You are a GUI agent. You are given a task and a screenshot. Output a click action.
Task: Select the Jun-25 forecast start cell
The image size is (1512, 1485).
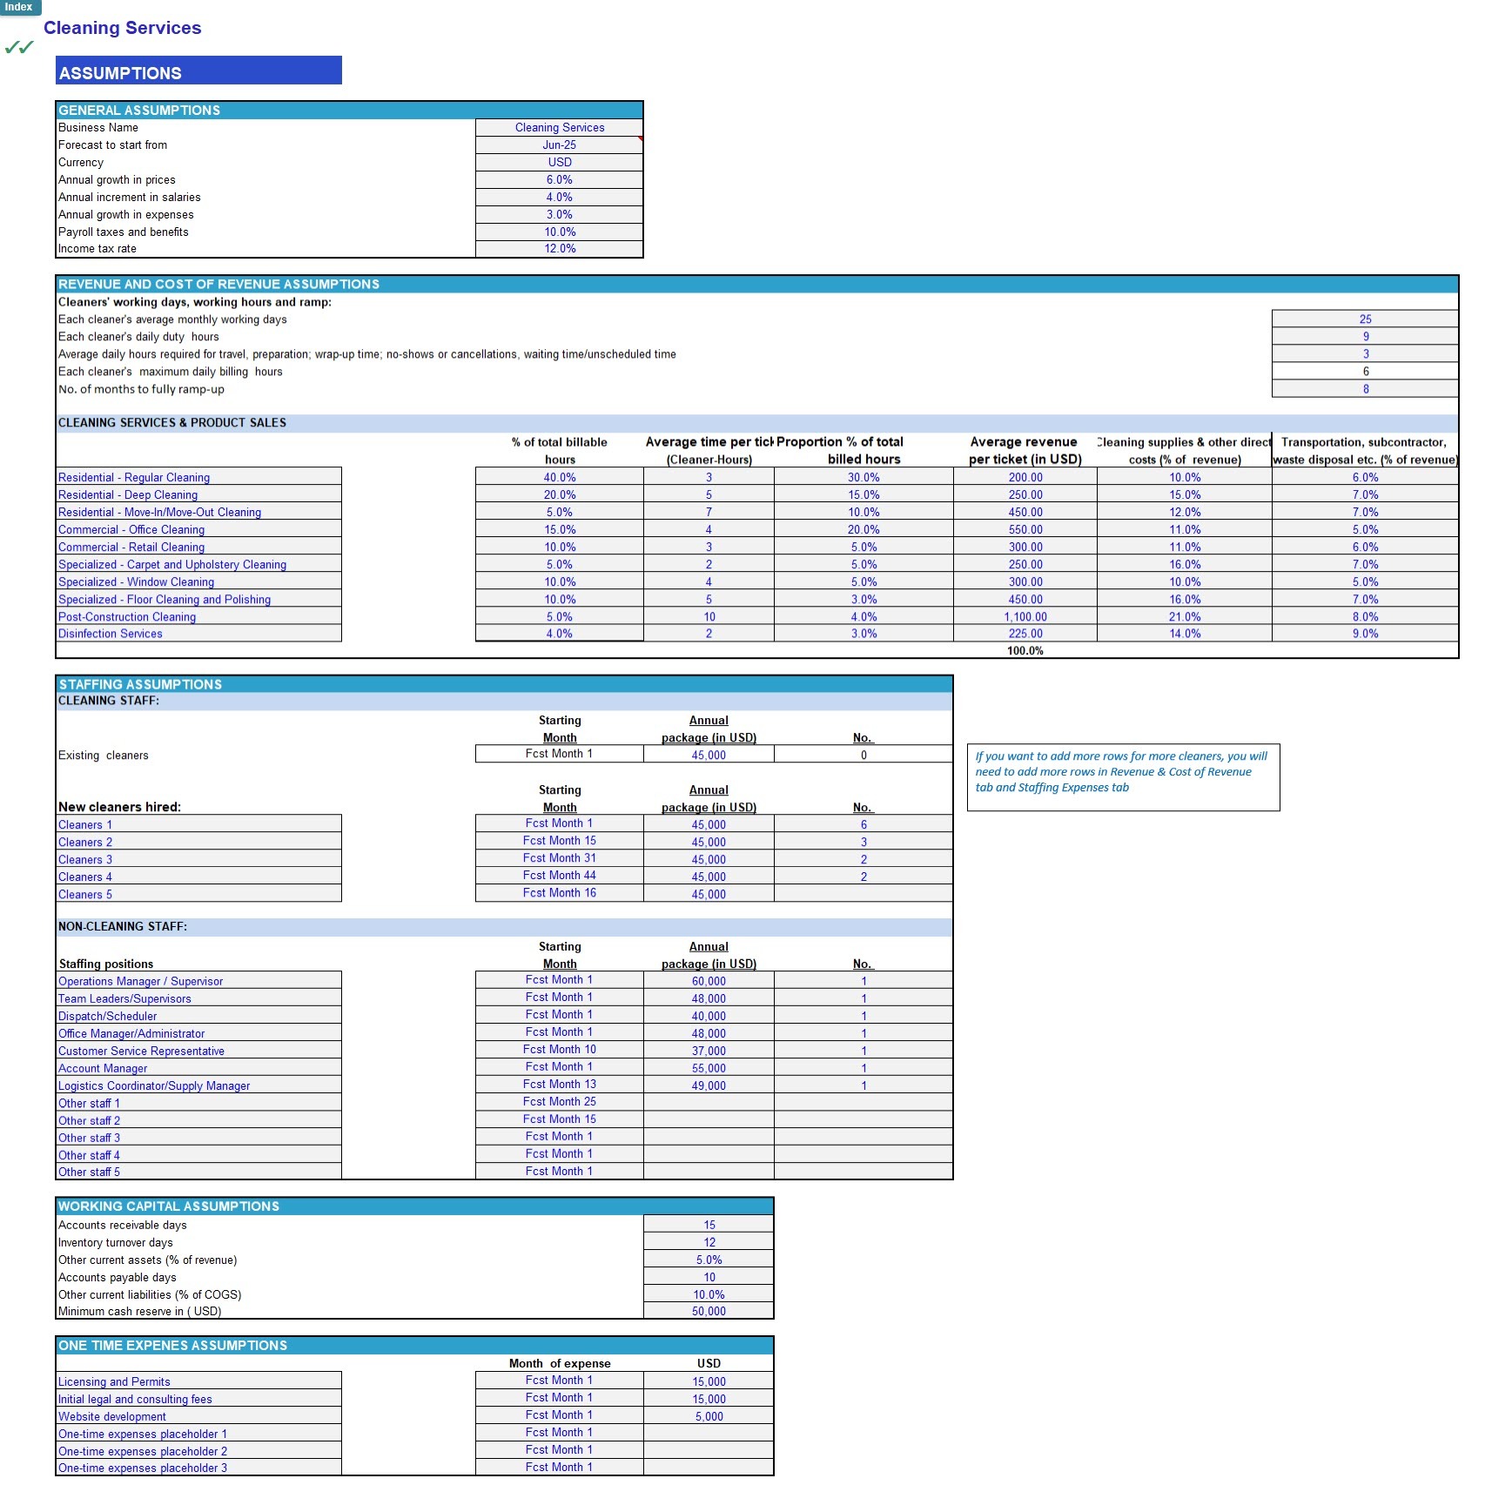[559, 144]
